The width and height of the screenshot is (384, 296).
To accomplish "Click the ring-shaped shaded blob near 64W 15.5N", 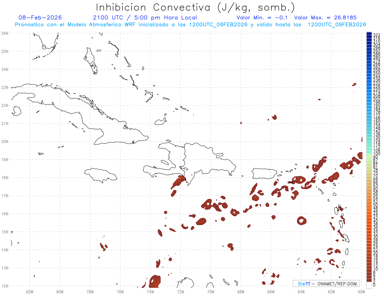I will click(x=302, y=220).
